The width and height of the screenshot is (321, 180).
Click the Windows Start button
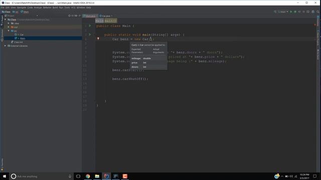(x=5, y=176)
